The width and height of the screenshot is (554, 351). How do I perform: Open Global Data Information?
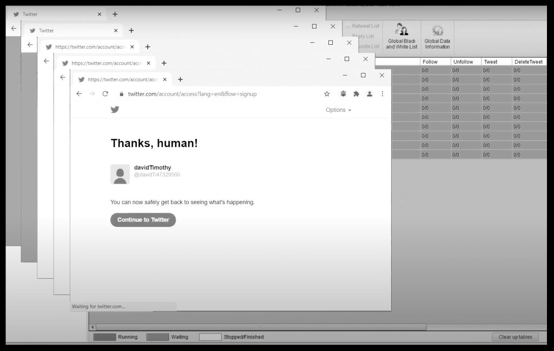point(437,36)
